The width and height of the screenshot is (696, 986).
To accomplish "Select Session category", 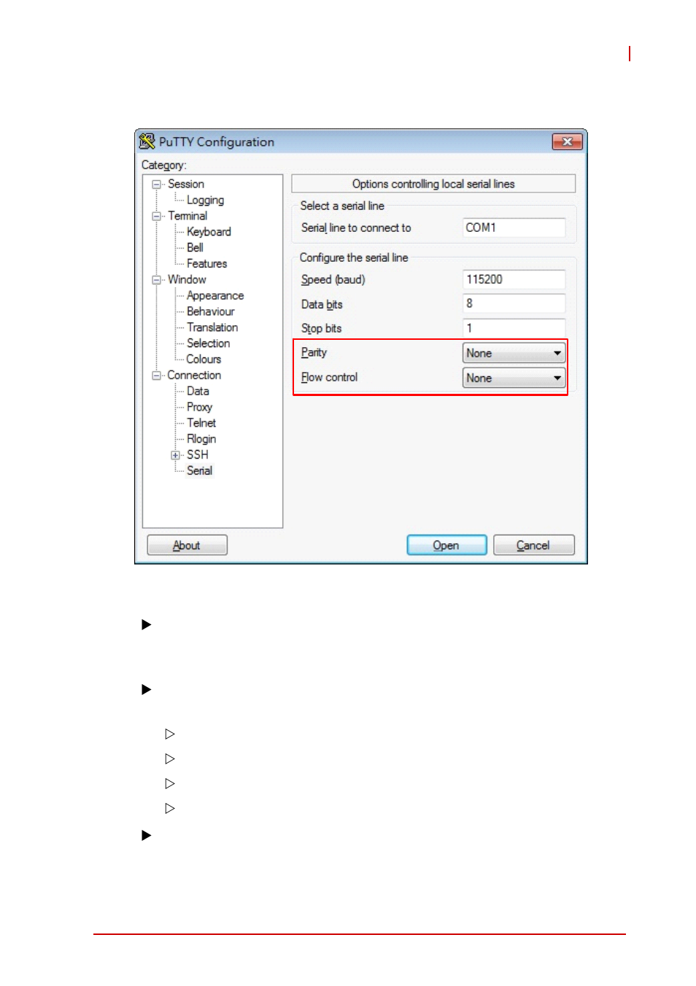I will (186, 185).
